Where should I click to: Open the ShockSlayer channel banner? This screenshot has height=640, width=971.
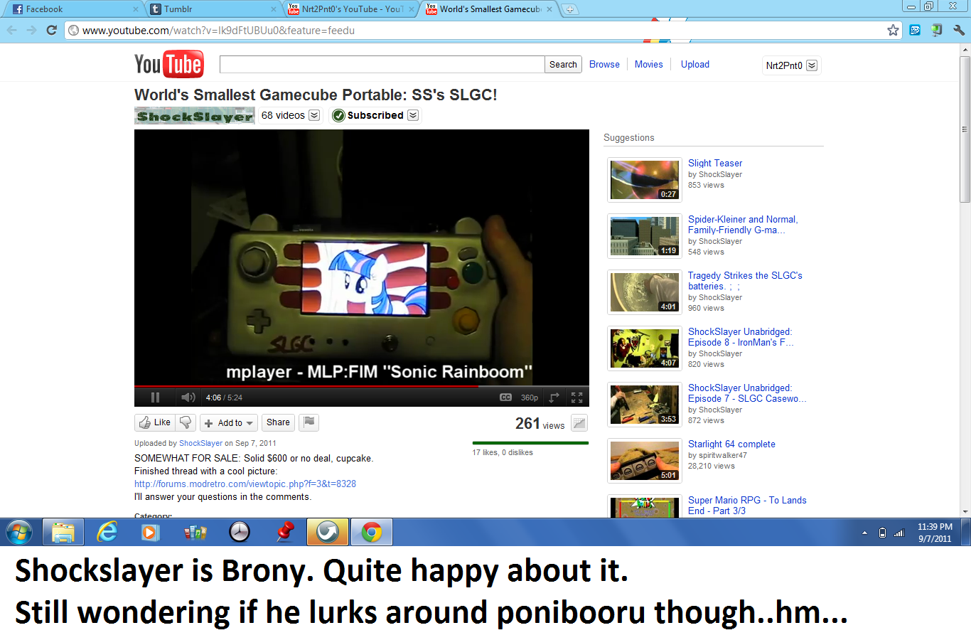(194, 116)
